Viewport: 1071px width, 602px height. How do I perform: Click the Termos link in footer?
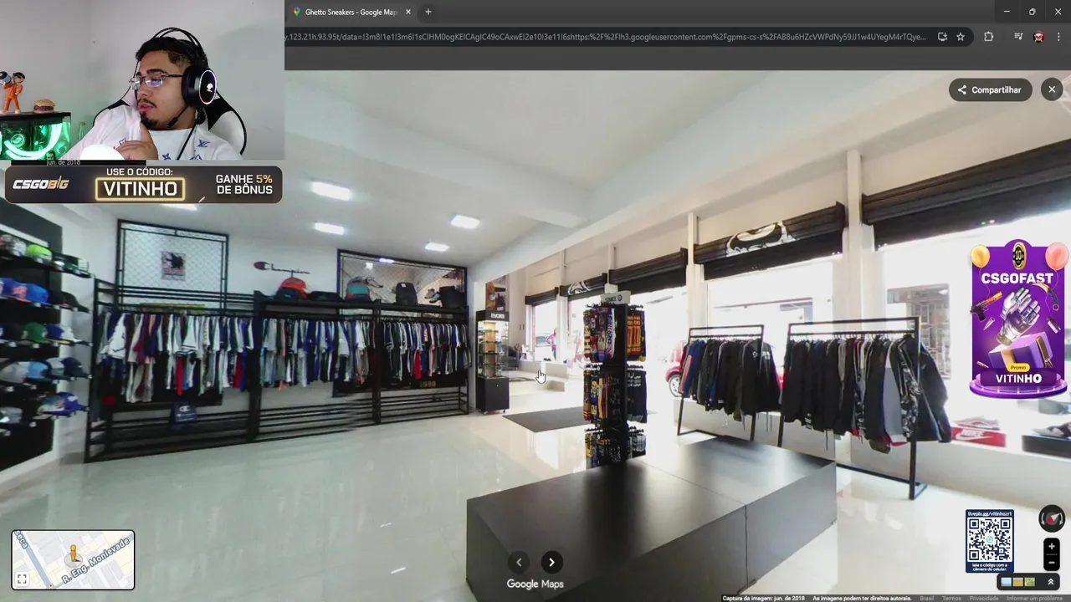click(951, 598)
